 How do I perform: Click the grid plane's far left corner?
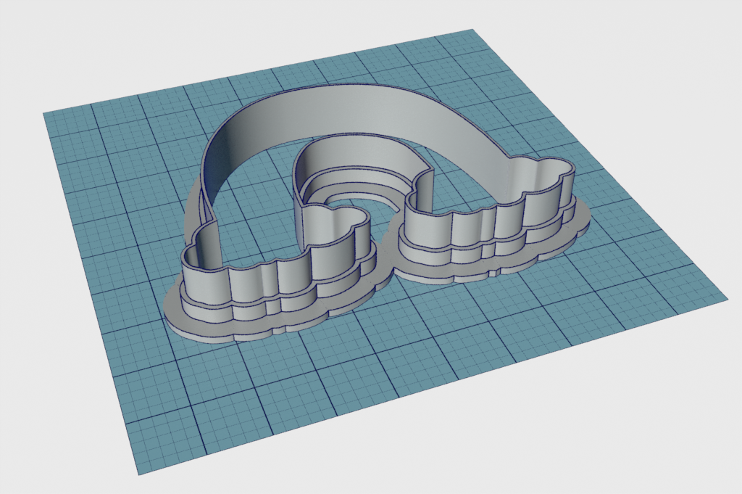pos(44,114)
